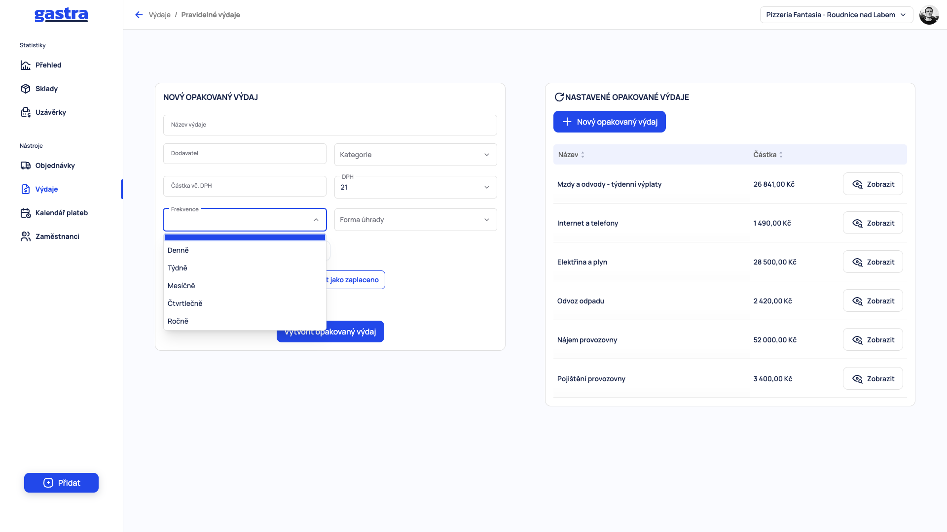Focus the Částka vč. DPH field

(x=245, y=186)
